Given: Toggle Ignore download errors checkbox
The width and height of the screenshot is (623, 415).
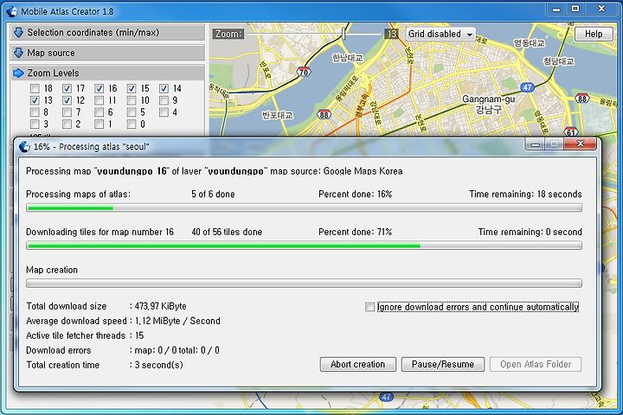Looking at the screenshot, I should (x=369, y=307).
